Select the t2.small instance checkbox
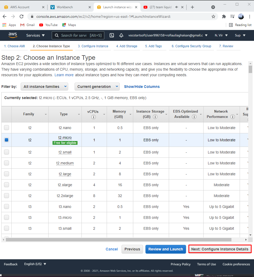 [7, 152]
